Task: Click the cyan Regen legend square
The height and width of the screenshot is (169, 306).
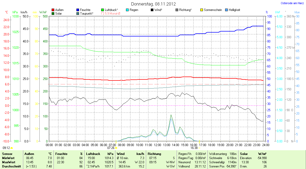Action: point(127,10)
